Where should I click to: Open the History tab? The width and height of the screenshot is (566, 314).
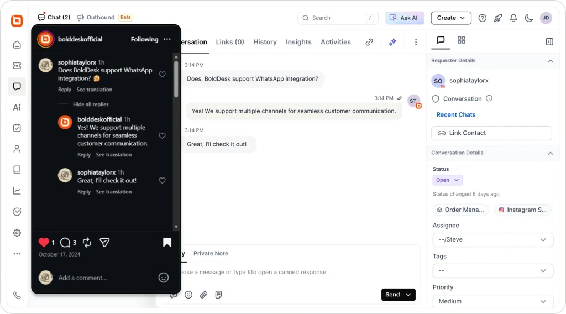[x=265, y=42]
